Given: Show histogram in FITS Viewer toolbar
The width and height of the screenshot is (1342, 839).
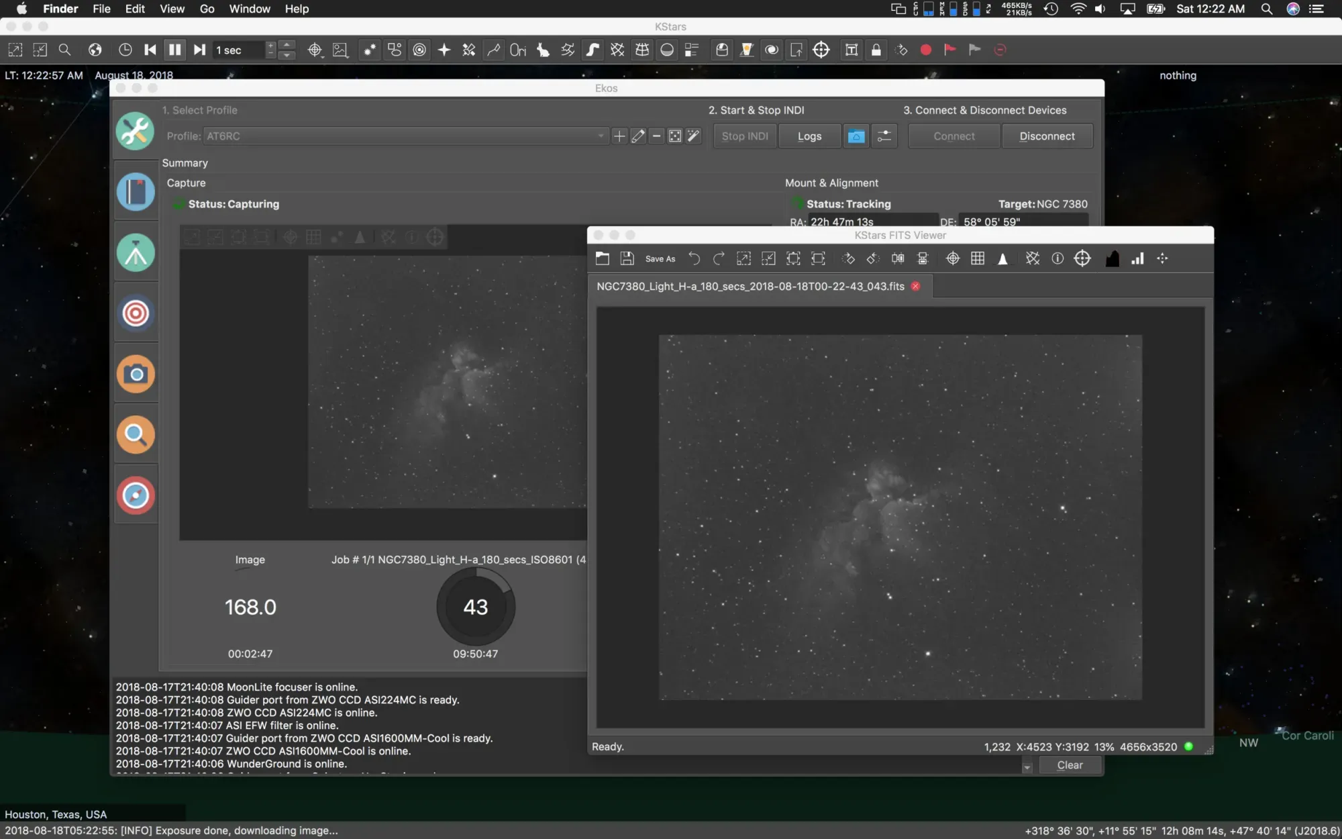Looking at the screenshot, I should point(1112,258).
